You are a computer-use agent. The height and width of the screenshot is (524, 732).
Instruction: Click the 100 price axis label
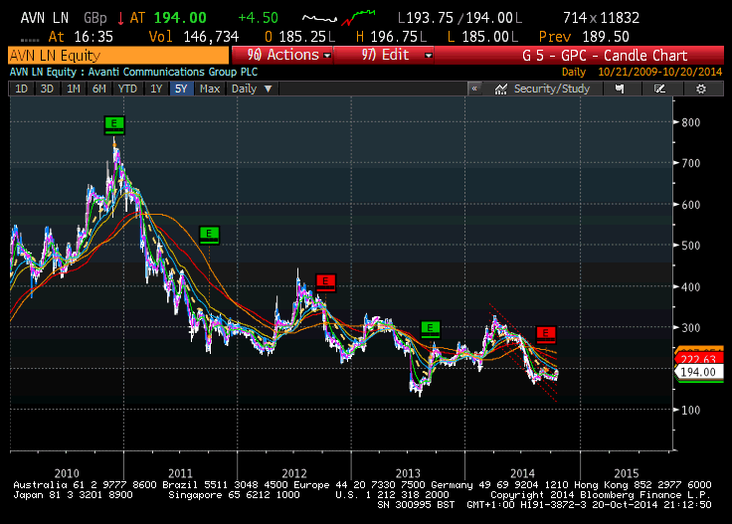(690, 410)
